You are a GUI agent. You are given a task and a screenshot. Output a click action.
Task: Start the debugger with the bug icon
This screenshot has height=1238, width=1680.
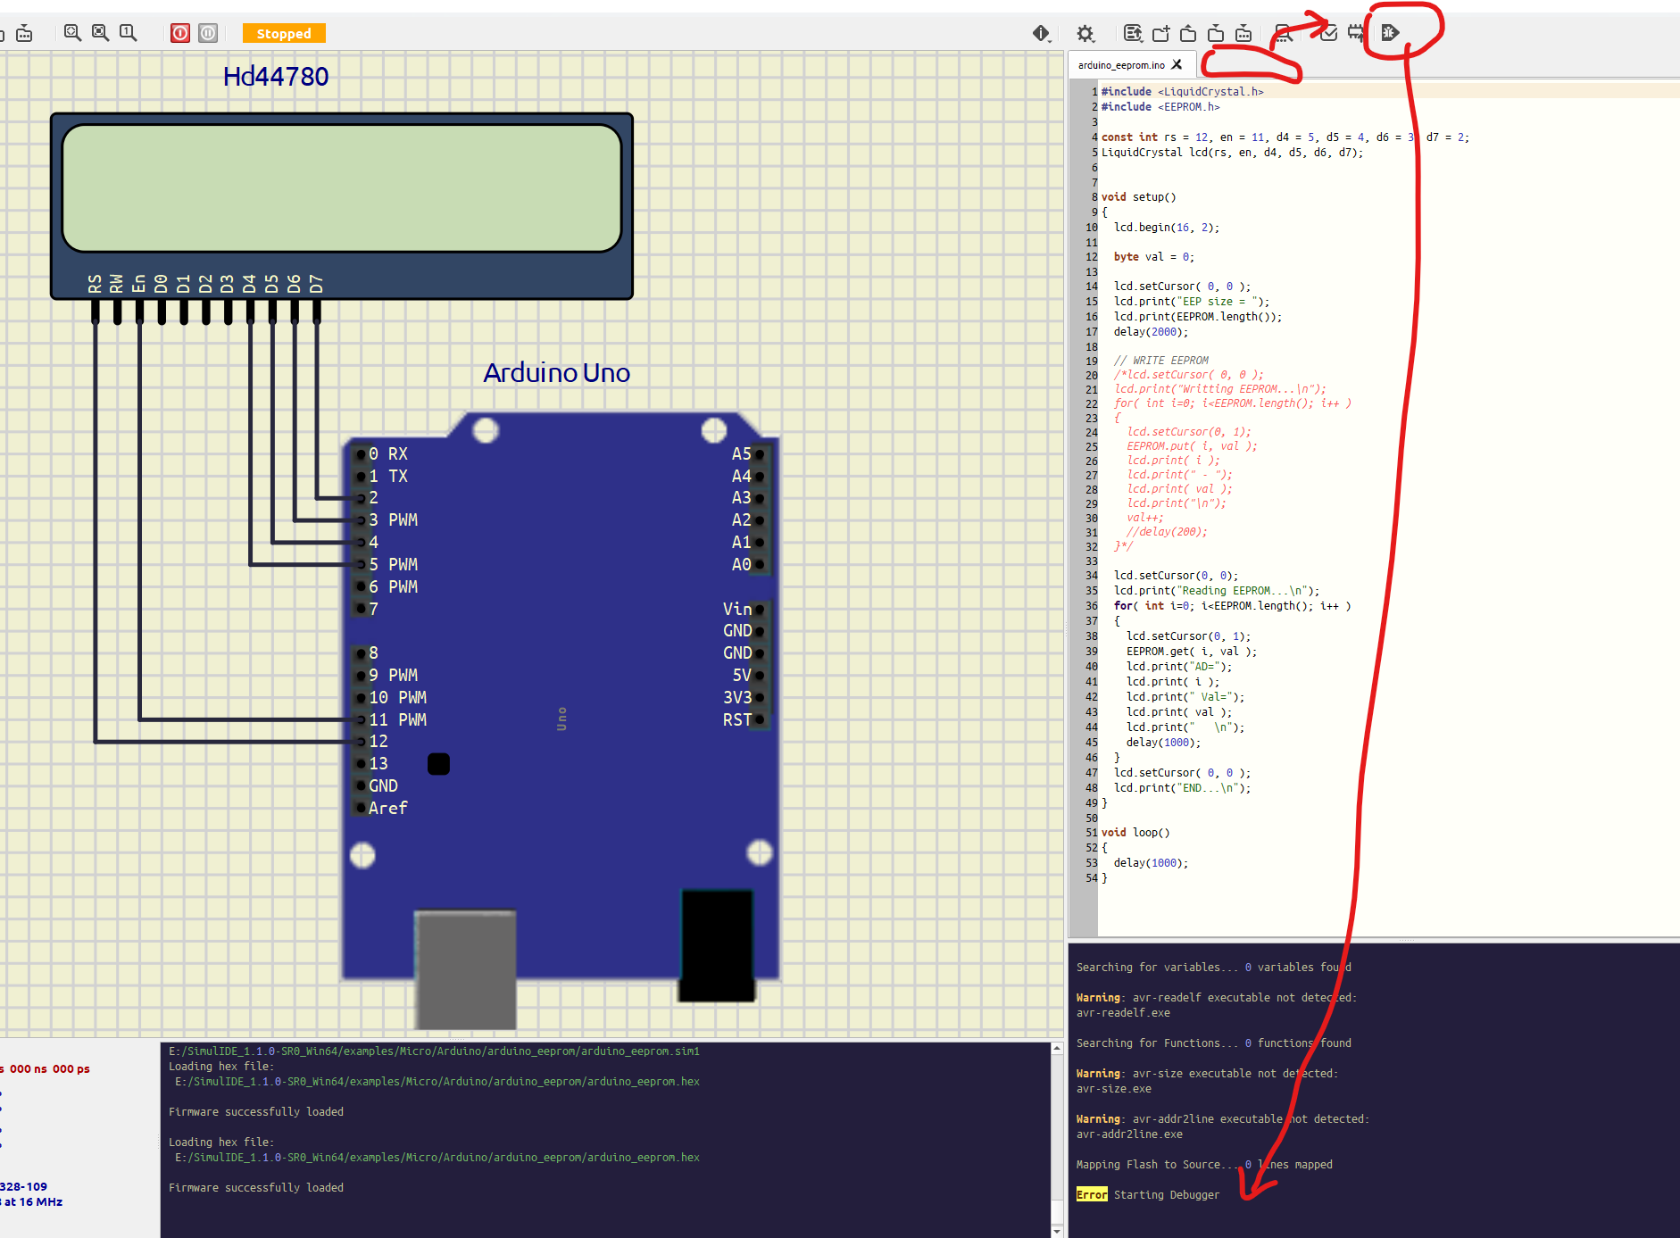pyautogui.click(x=1390, y=33)
